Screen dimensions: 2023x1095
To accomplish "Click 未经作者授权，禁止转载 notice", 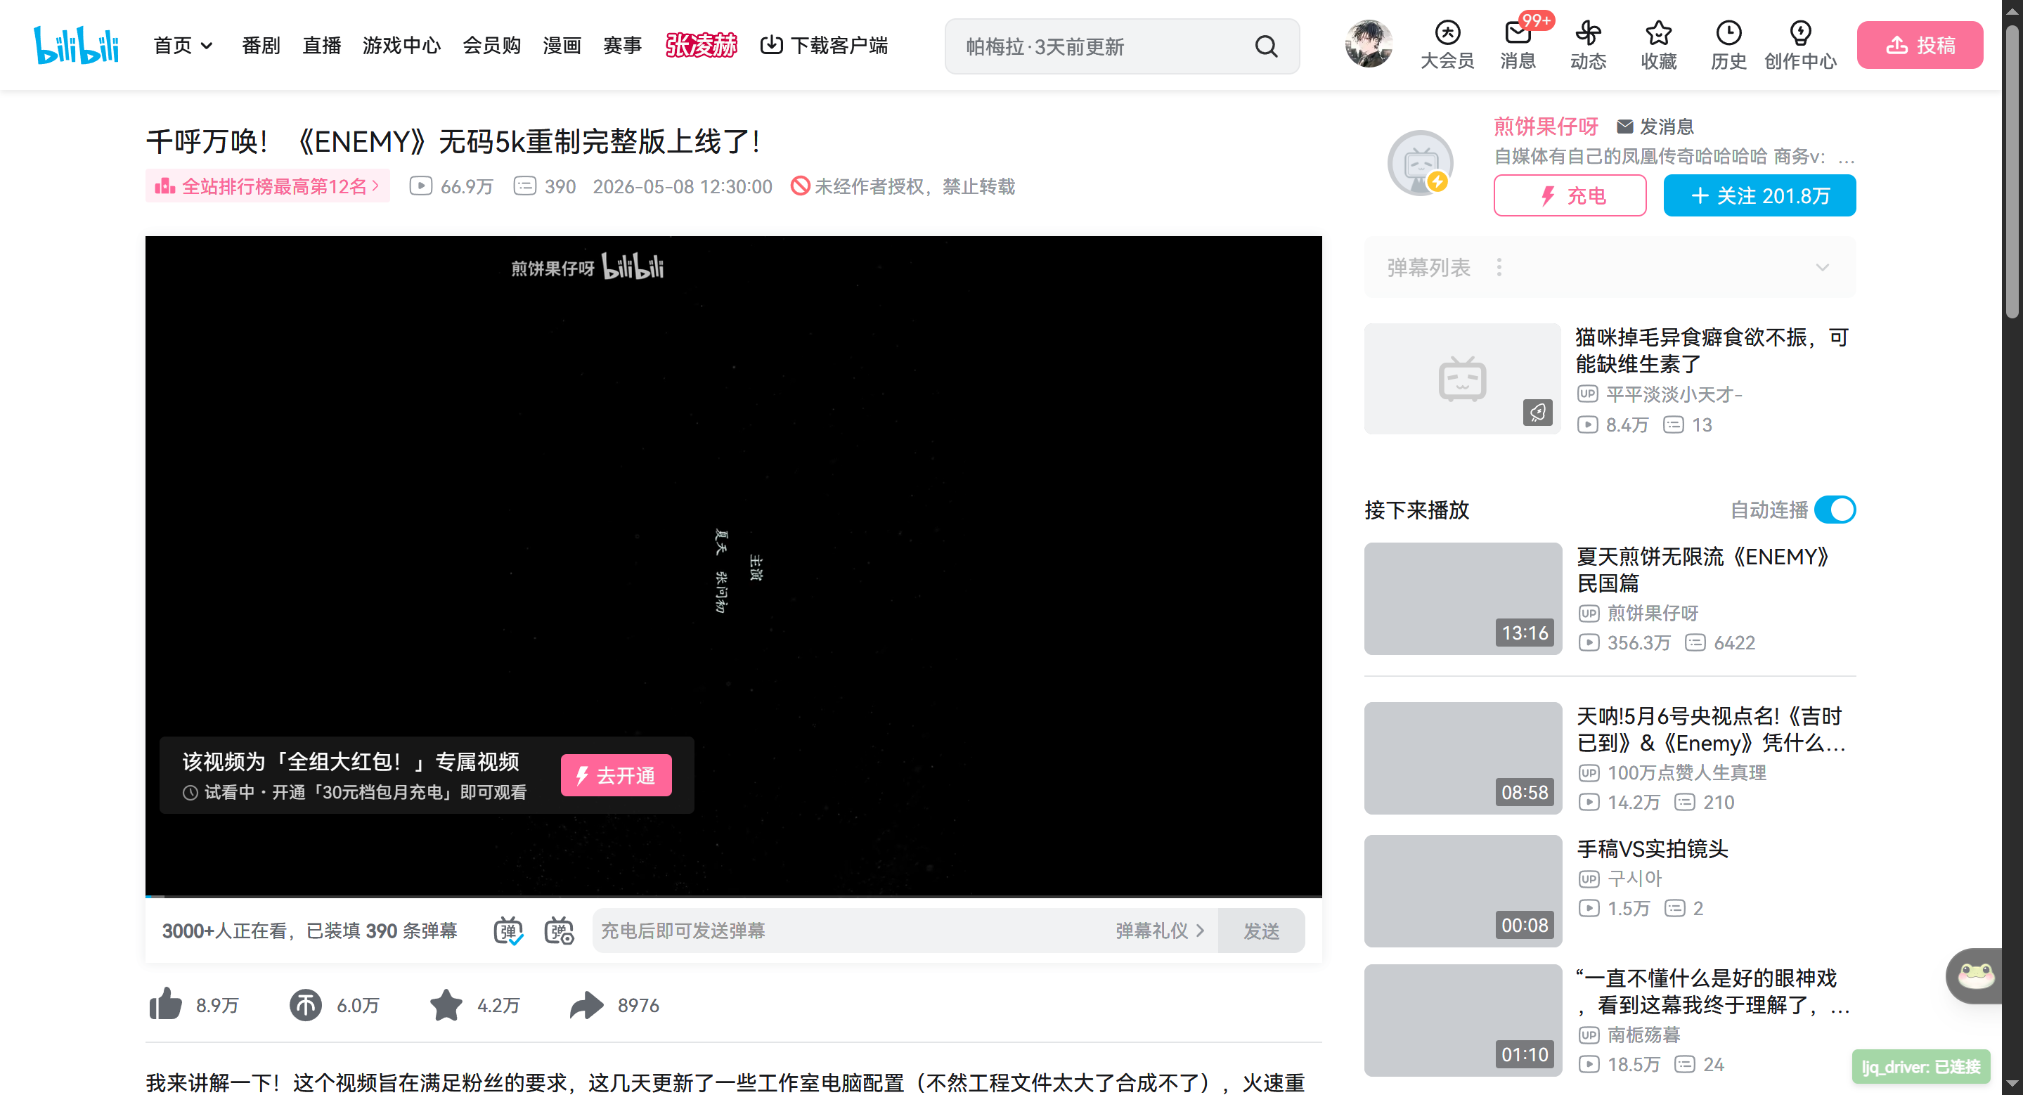I will [903, 186].
